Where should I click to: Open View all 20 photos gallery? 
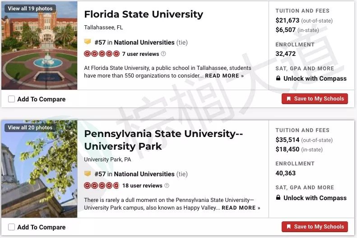tap(30, 128)
